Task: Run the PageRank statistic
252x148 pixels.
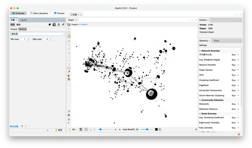Action: click(x=234, y=86)
